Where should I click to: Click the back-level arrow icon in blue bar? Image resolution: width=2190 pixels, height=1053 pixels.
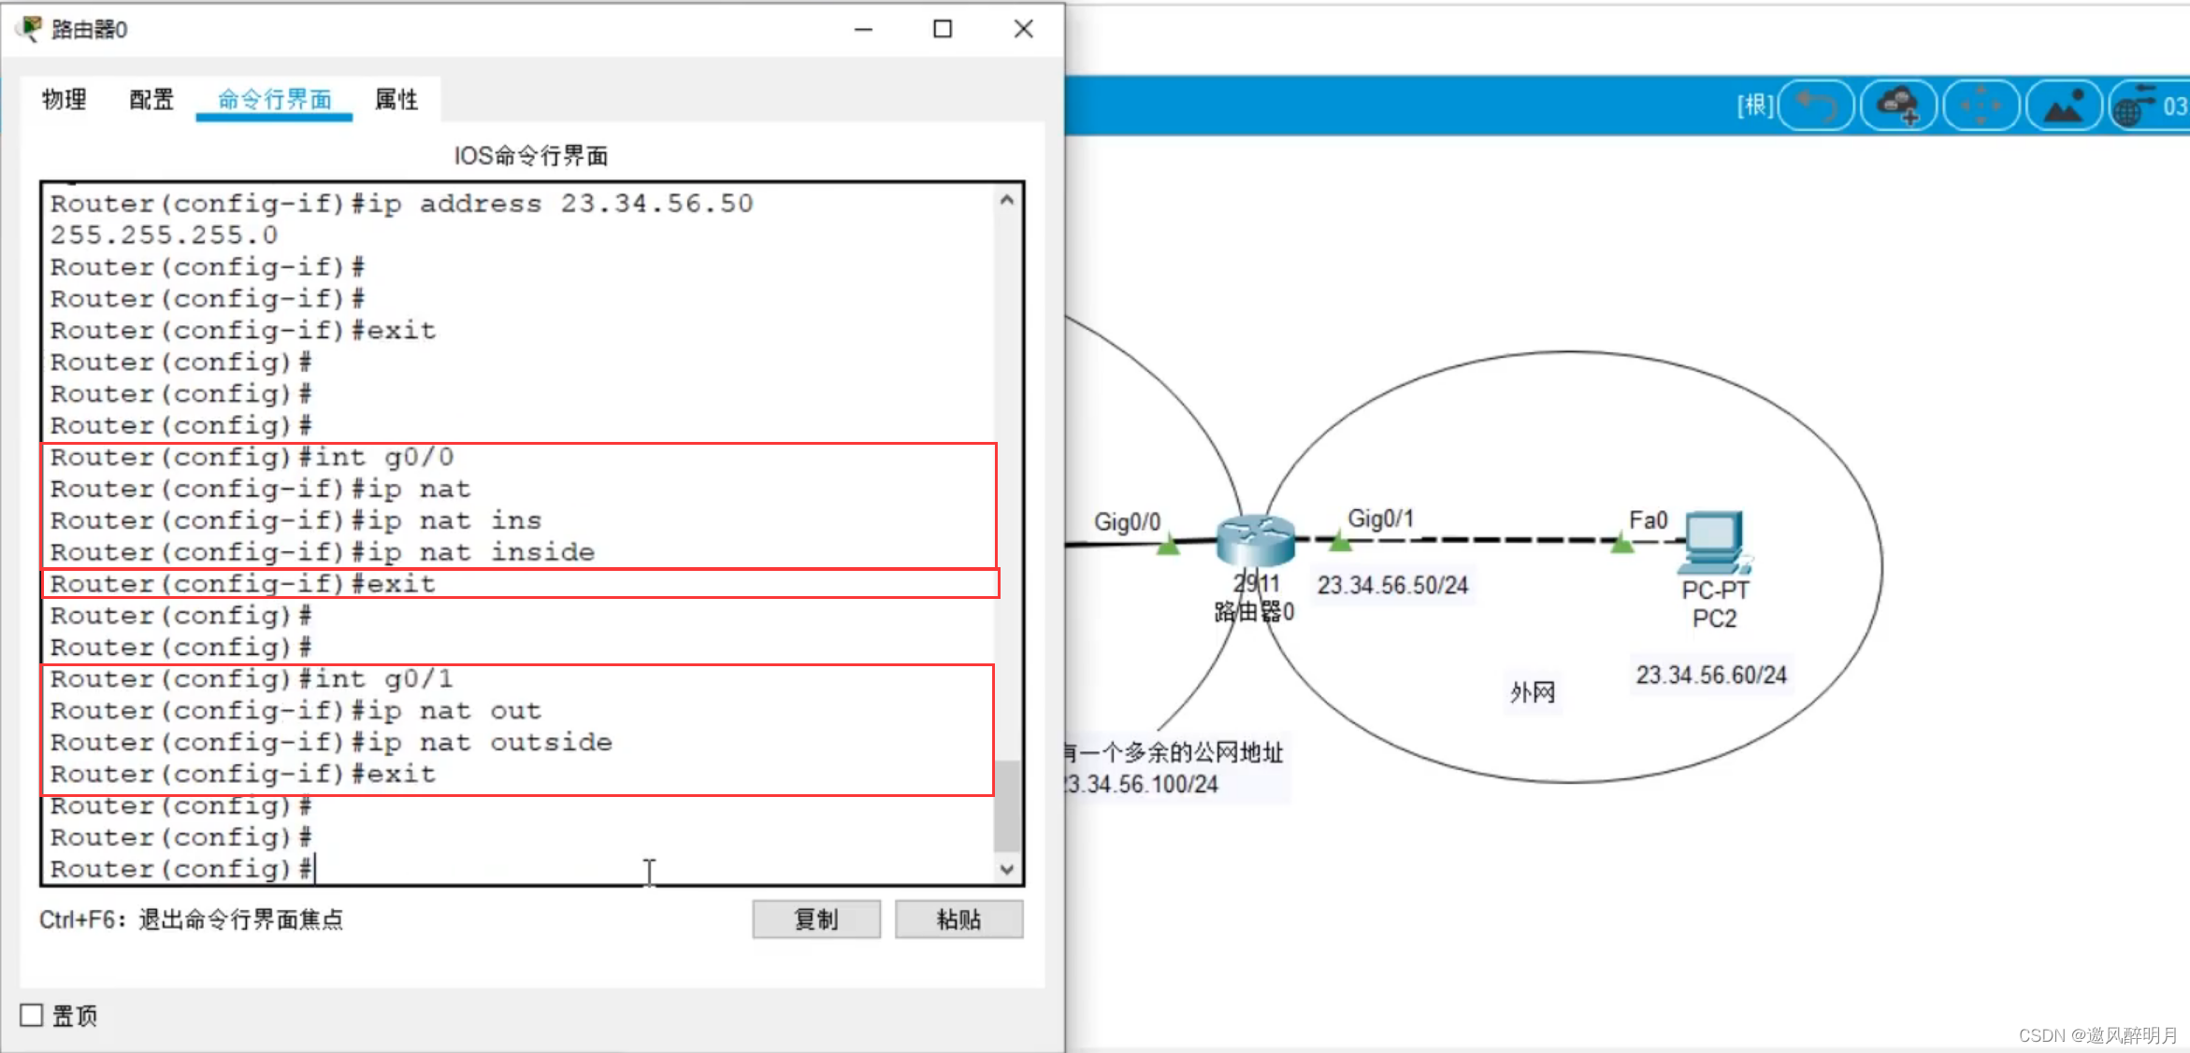point(1816,106)
